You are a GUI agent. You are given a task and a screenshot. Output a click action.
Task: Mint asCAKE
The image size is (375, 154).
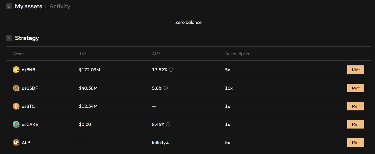(356, 124)
